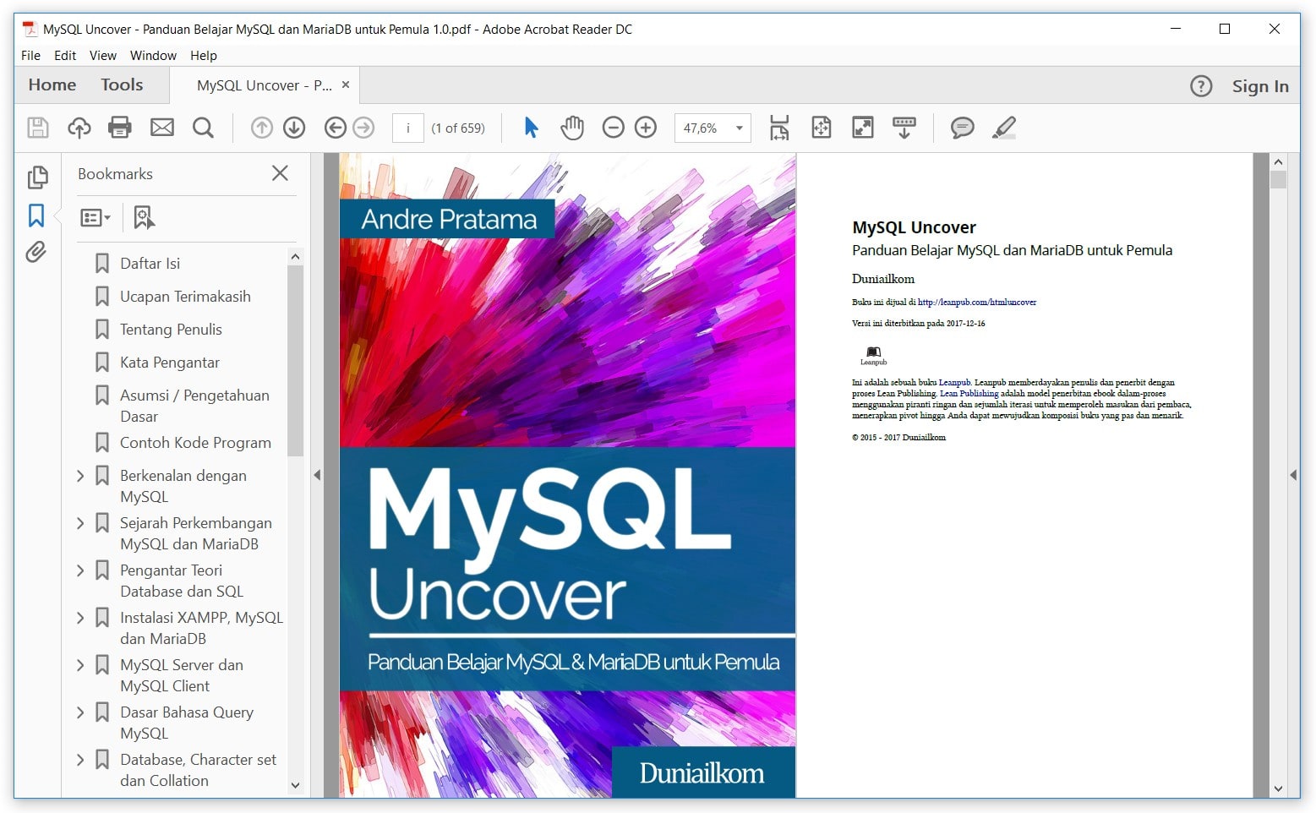Screen dimensions: 1316x813
Task: Click the page number input field
Action: [408, 128]
